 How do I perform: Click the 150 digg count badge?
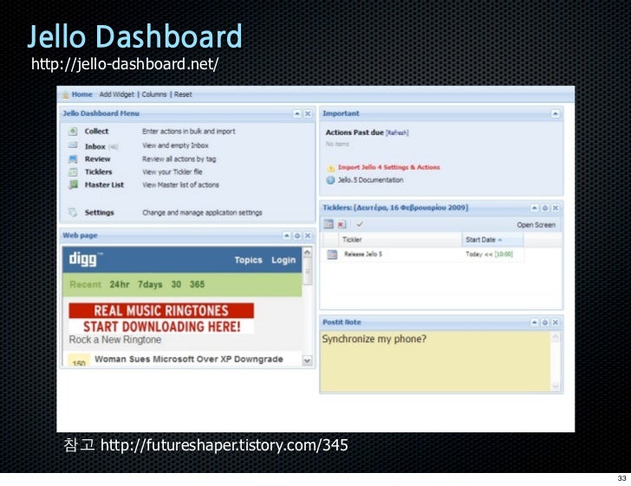pyautogui.click(x=79, y=361)
